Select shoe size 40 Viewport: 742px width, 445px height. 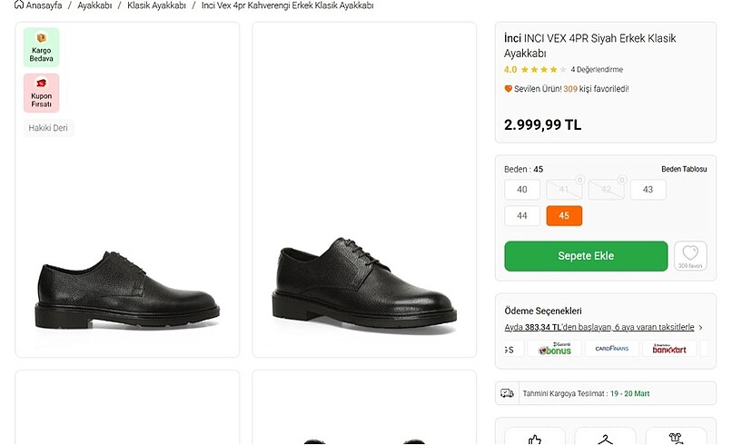click(522, 190)
